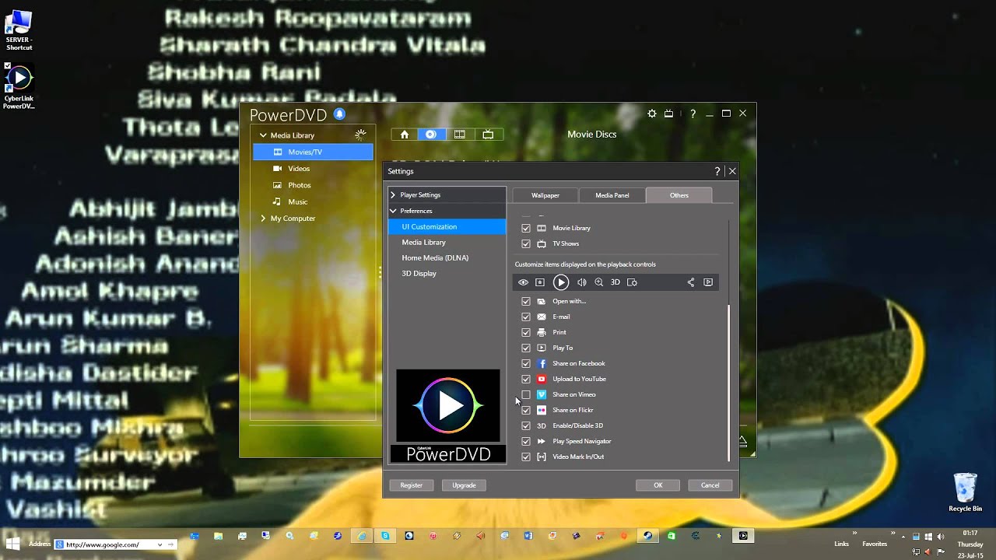The image size is (996, 560).
Task: Open the Movie Library film icon in top bar
Action: [460, 135]
